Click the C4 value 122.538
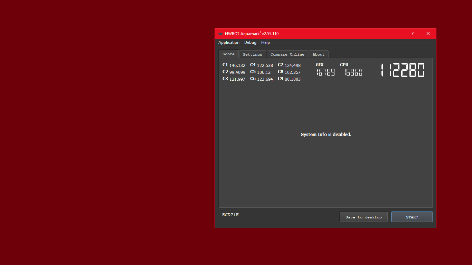The image size is (472, 265). click(x=265, y=65)
